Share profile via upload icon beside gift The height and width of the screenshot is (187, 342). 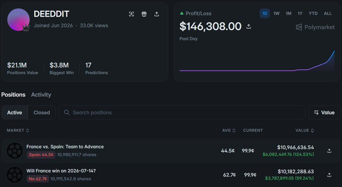tap(156, 14)
